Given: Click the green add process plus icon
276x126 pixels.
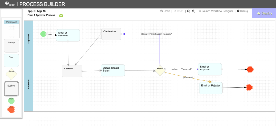Looking at the screenshot, I should [x=61, y=16].
